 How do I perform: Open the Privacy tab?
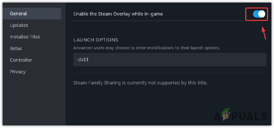click(x=18, y=72)
